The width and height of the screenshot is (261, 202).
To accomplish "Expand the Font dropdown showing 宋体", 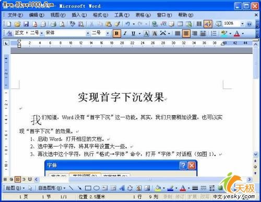I will coord(88,33).
